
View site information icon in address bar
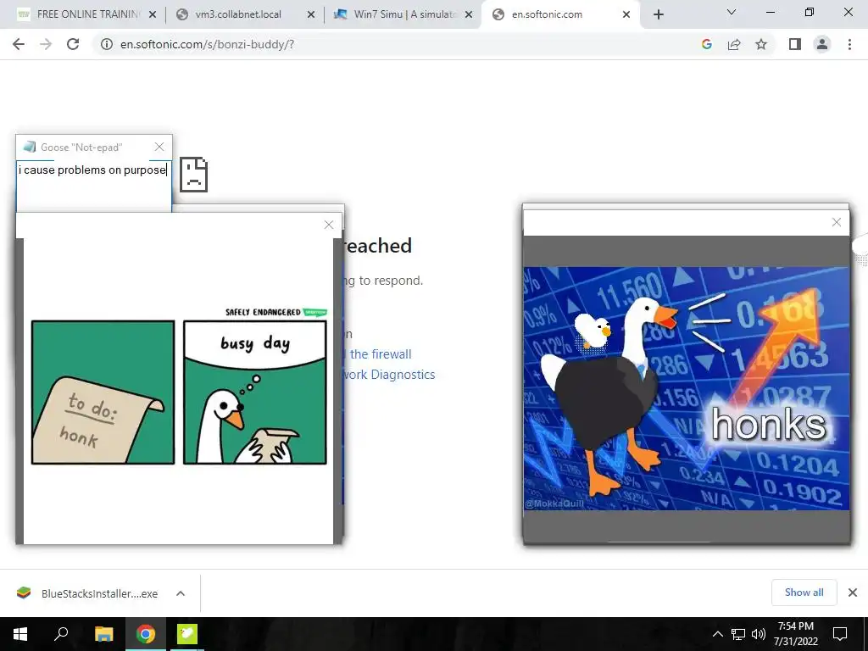pos(106,44)
